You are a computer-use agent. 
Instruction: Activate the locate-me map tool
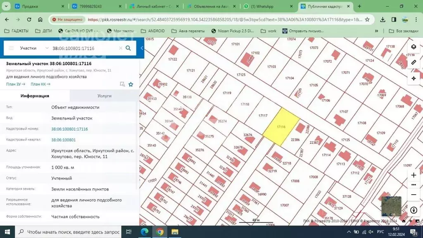pos(413,78)
